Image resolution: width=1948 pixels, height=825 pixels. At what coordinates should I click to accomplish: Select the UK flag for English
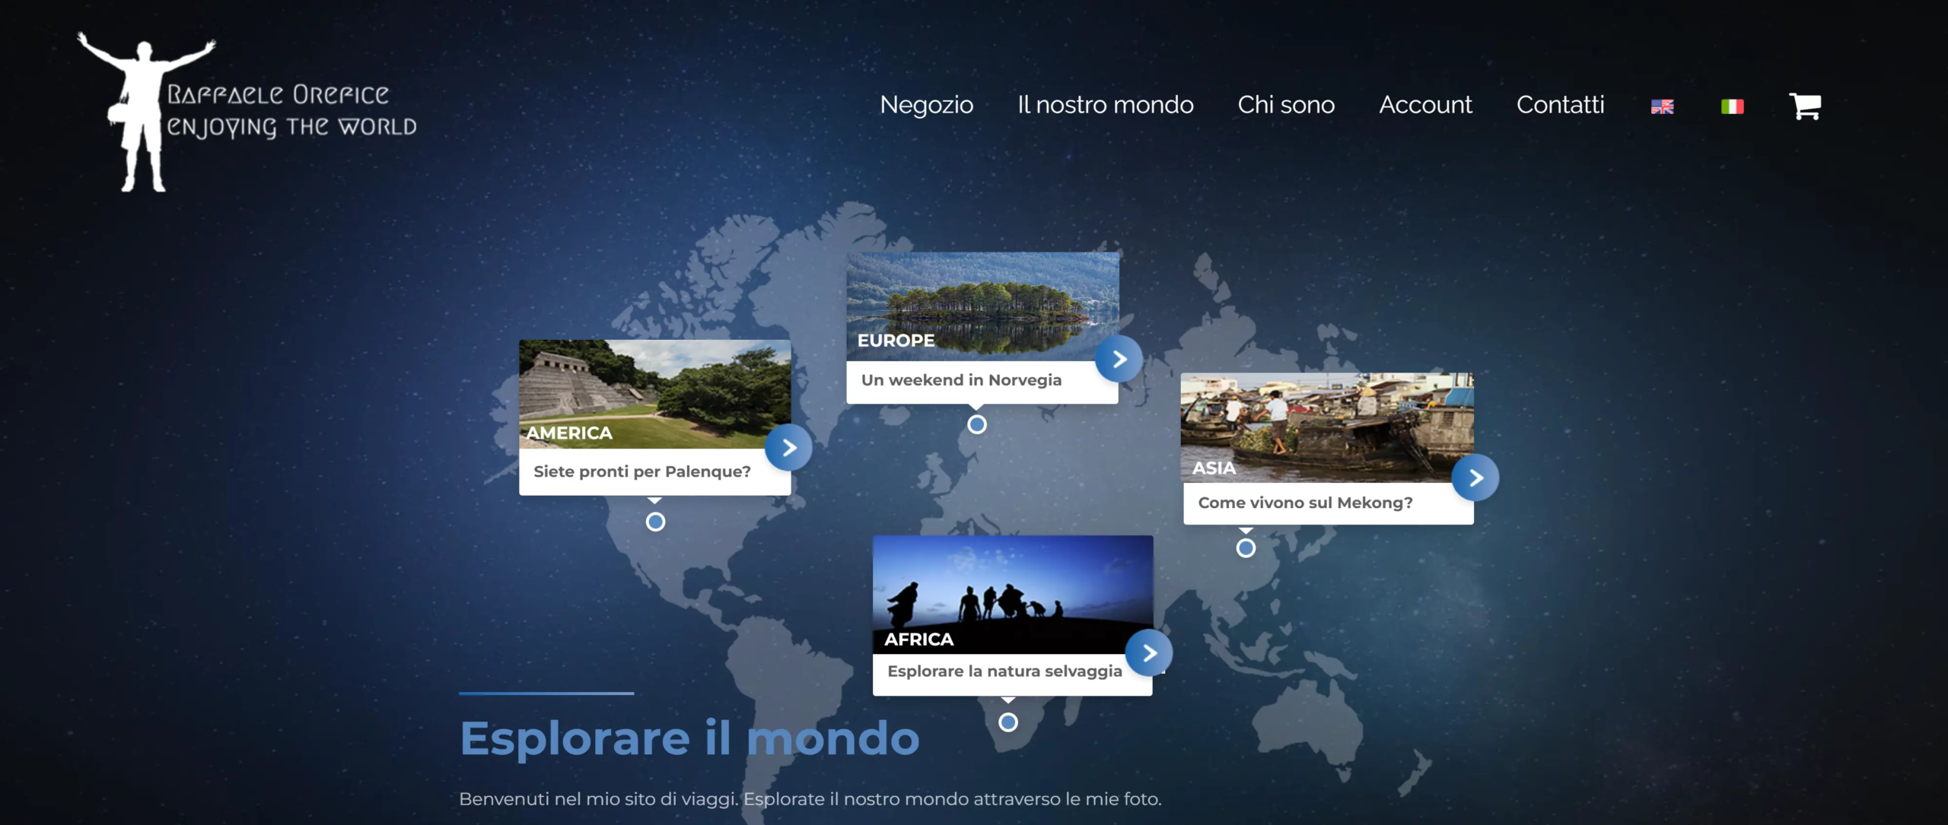1662,106
